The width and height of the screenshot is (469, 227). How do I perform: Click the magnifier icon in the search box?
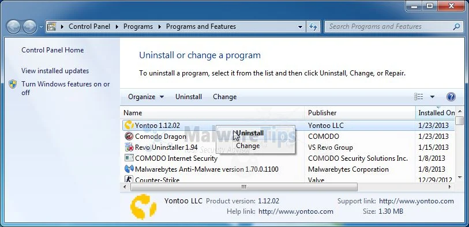click(x=456, y=27)
